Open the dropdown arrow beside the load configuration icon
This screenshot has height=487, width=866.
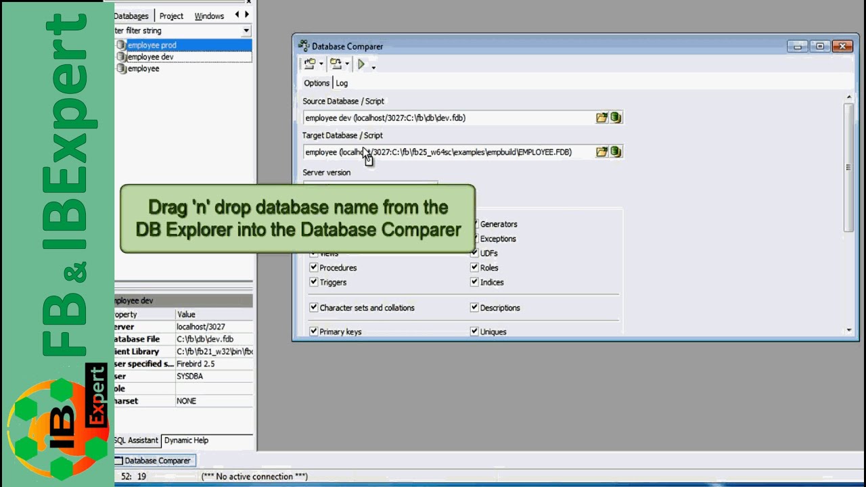pyautogui.click(x=321, y=65)
